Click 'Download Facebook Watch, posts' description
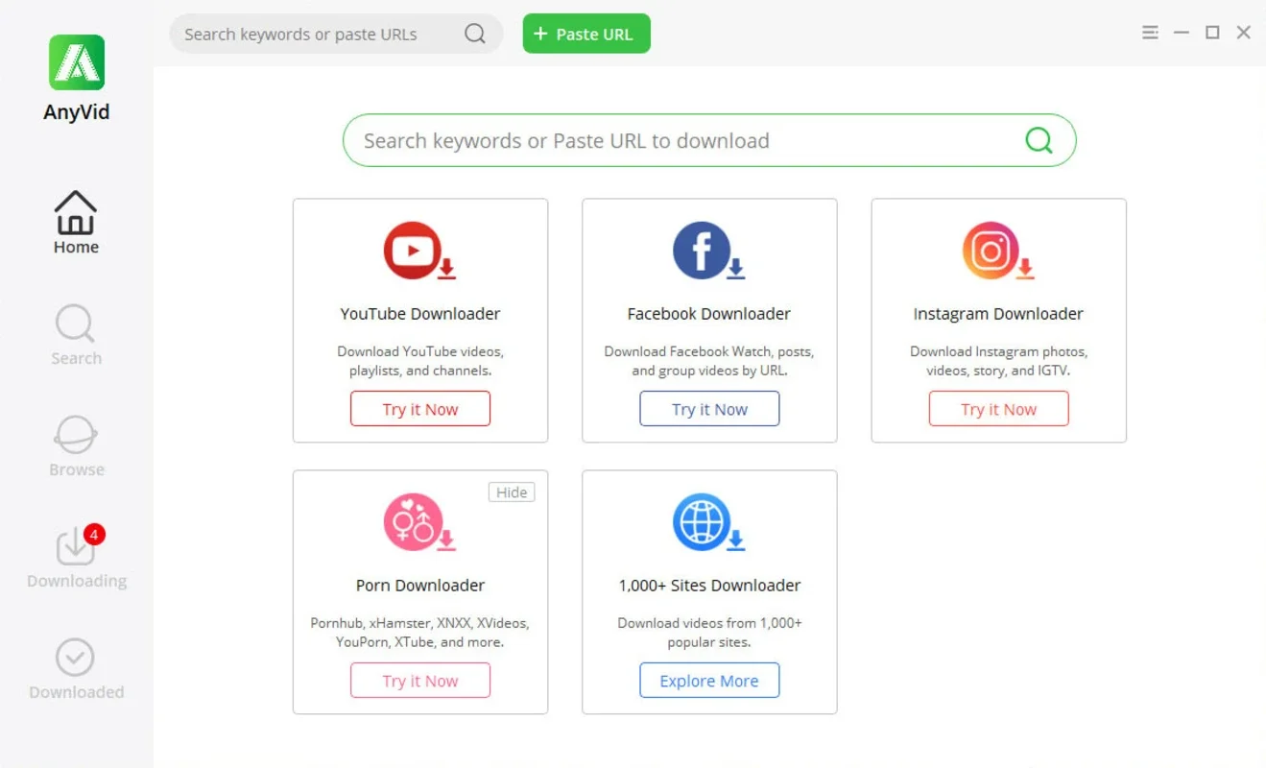The image size is (1266, 768). [x=709, y=361]
